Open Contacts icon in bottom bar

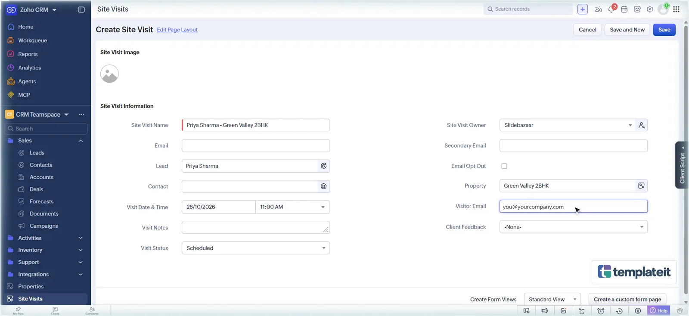[92, 311]
